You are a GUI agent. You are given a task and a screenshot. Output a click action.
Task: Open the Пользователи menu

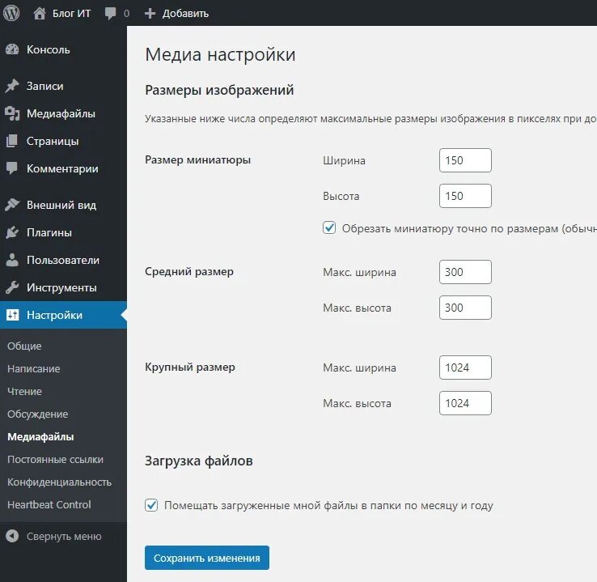(x=63, y=260)
